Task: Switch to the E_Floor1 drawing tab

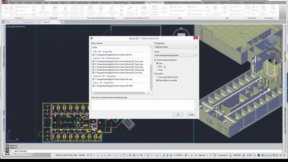Action: [x=47, y=22]
